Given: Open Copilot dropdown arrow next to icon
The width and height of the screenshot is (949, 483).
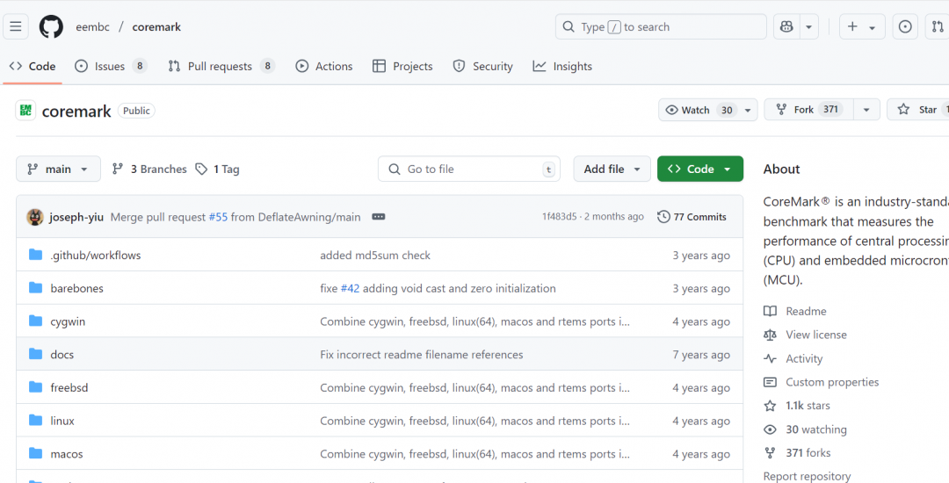Looking at the screenshot, I should (x=809, y=26).
